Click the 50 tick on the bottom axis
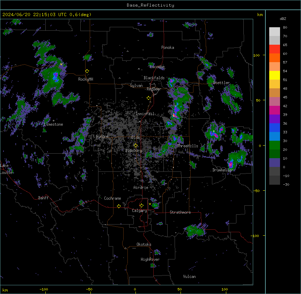 (179, 289)
